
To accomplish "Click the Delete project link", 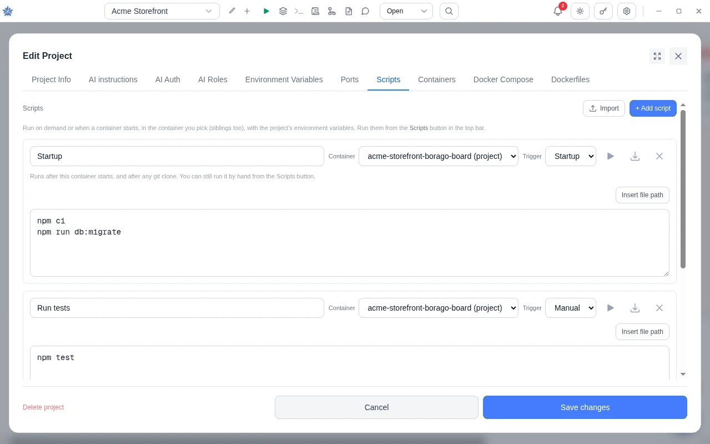I will (x=43, y=407).
